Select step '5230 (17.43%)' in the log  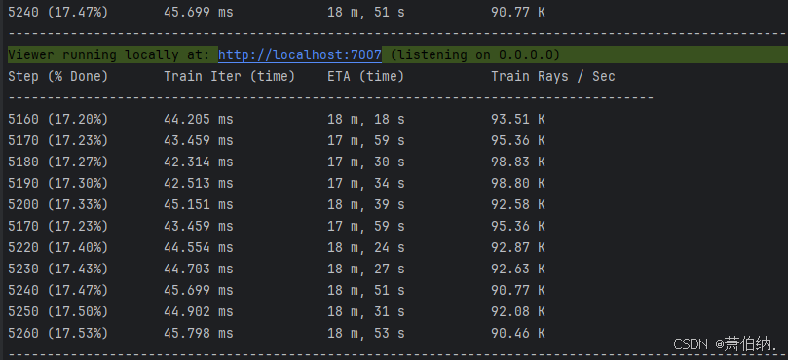(x=57, y=270)
